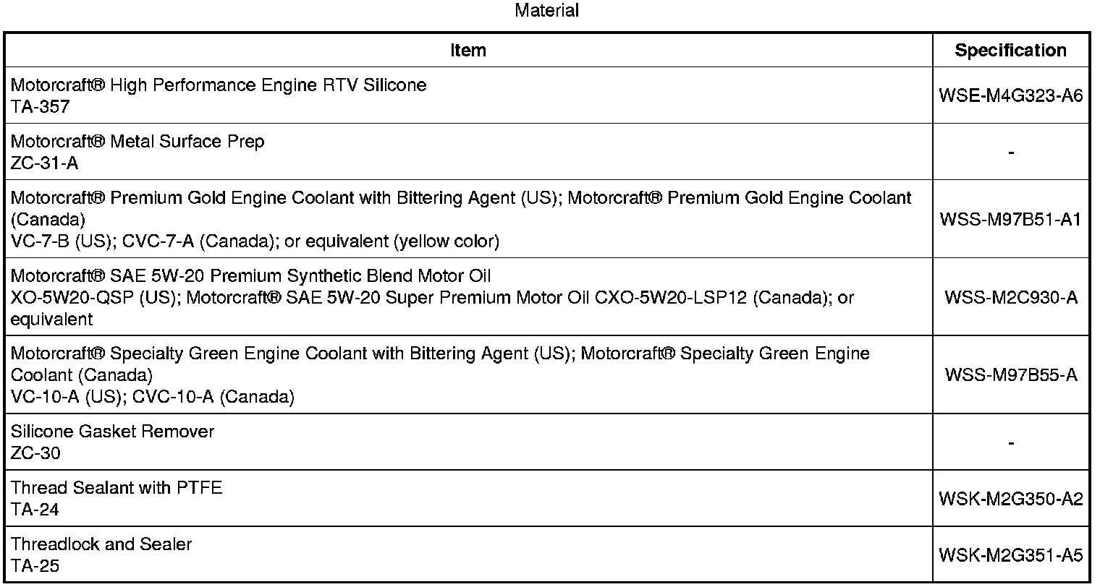Click specification WSE-M4G323-A6
Image resolution: width=1100 pixels, height=587 pixels.
pos(1010,95)
